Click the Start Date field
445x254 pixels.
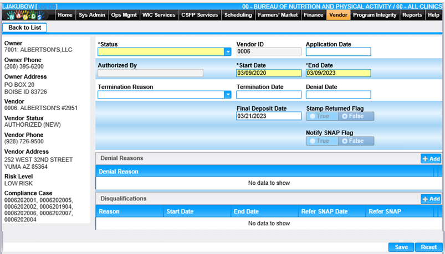pos(269,73)
